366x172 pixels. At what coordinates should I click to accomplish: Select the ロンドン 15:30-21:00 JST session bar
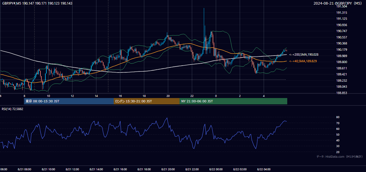pyautogui.click(x=147, y=101)
